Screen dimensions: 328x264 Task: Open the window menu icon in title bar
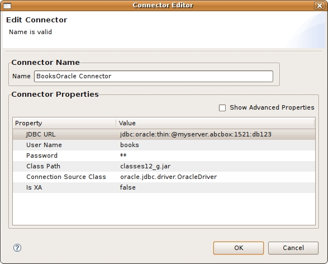[x=7, y=6]
